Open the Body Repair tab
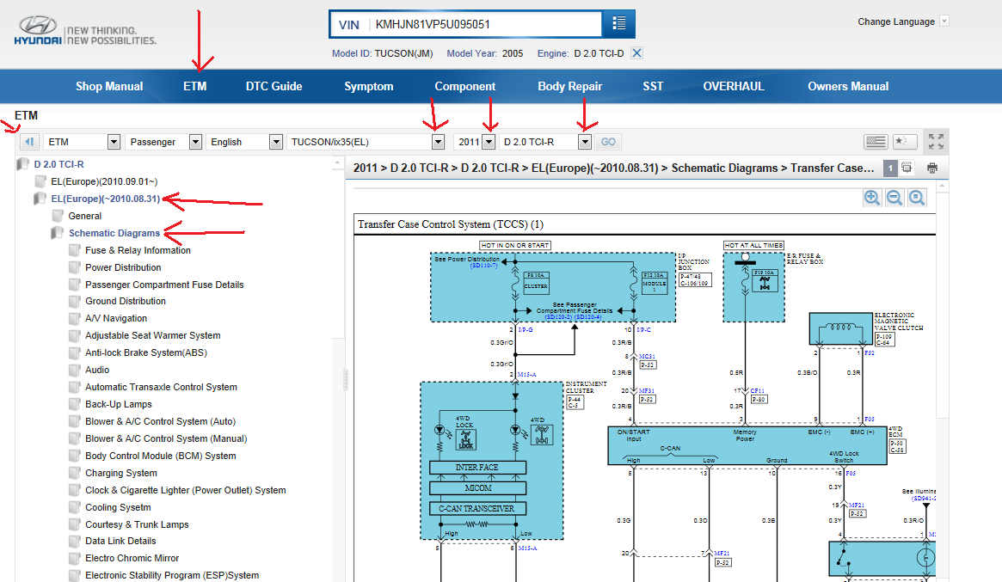 [x=570, y=86]
